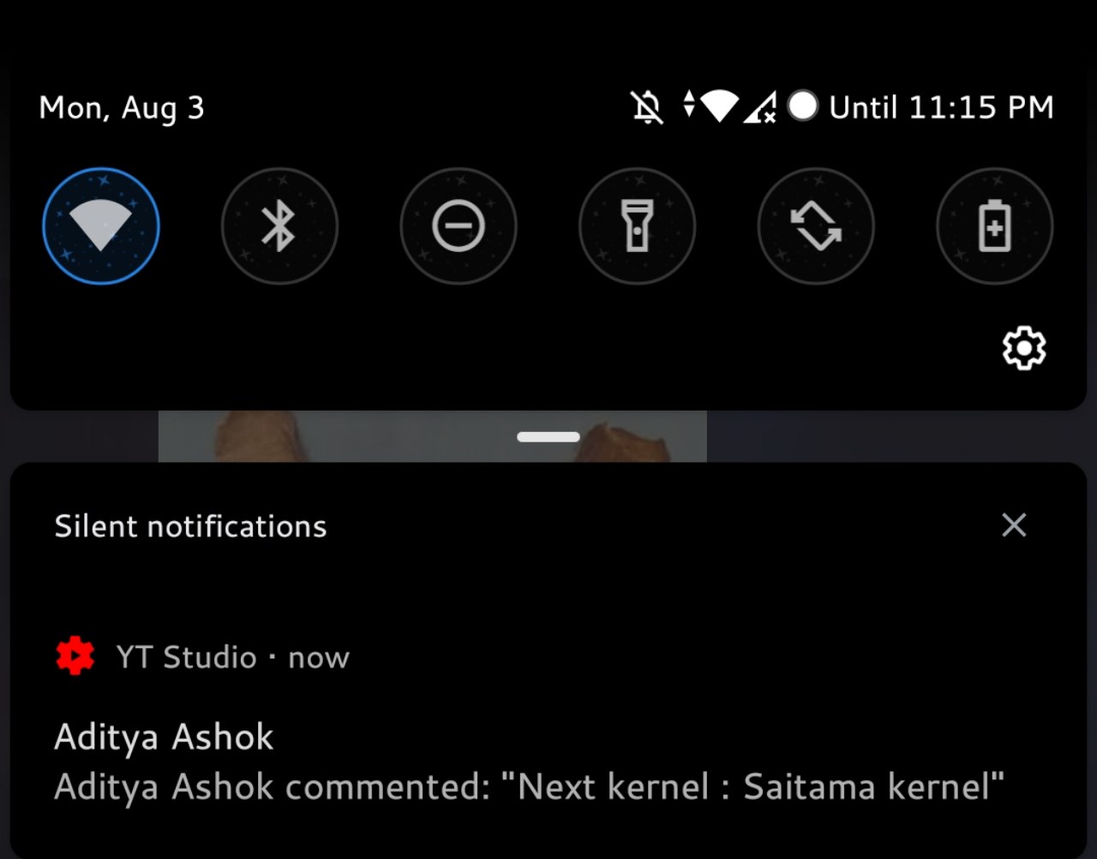Screen dimensions: 1097x859
Task: Tap the Aditya Ashok notification title
Action: click(164, 737)
